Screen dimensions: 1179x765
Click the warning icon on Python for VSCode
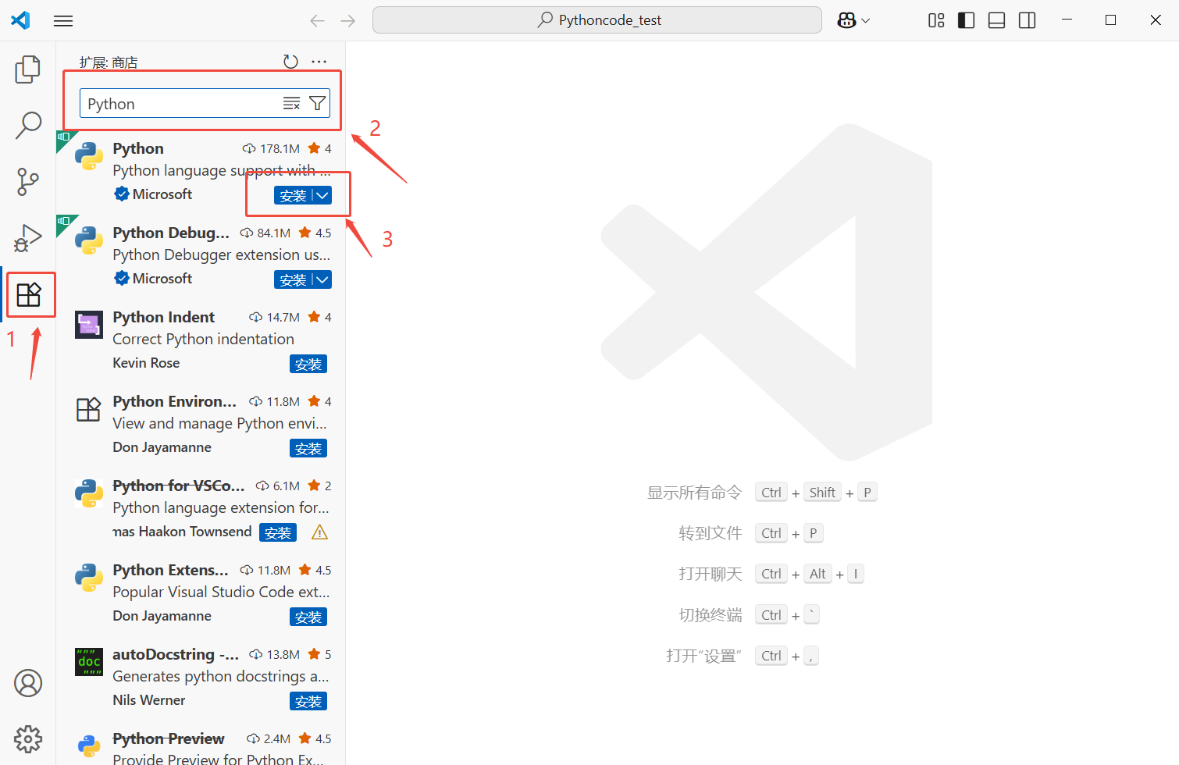[x=319, y=532]
